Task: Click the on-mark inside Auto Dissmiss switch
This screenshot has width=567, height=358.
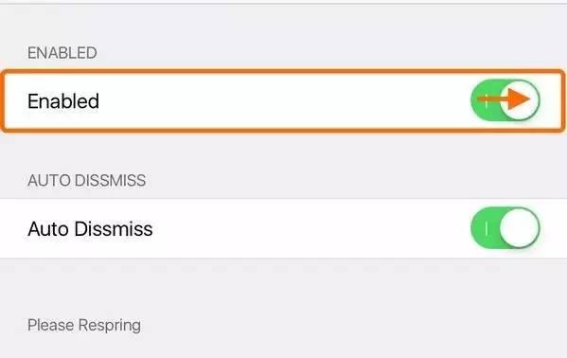Action: (487, 229)
